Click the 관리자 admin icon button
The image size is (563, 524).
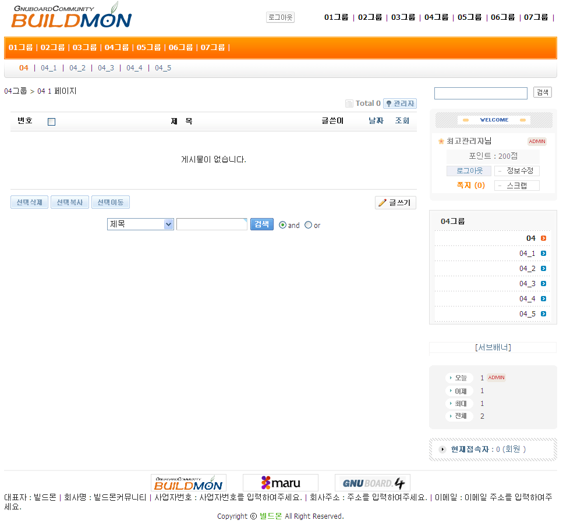tap(399, 104)
